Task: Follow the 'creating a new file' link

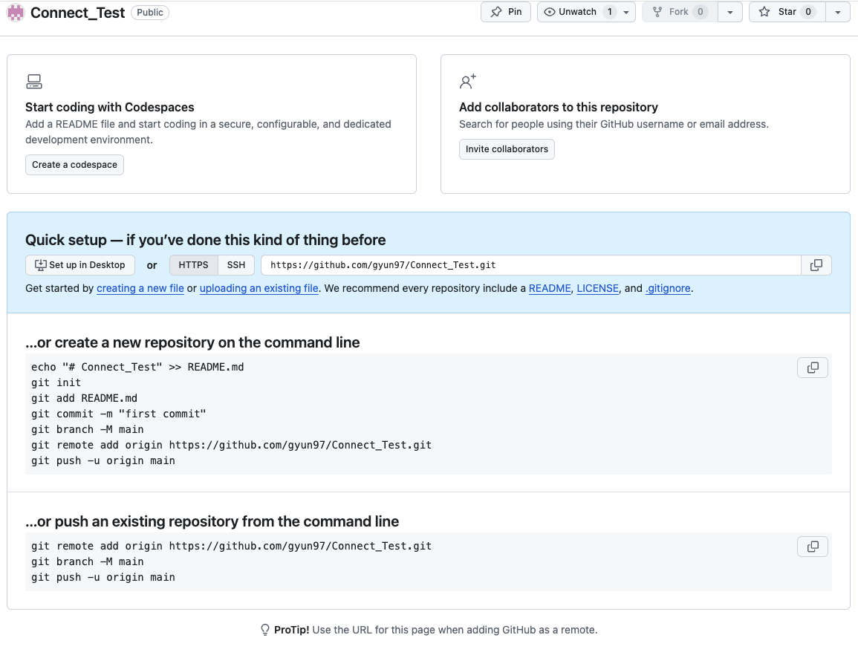Action: coord(140,288)
